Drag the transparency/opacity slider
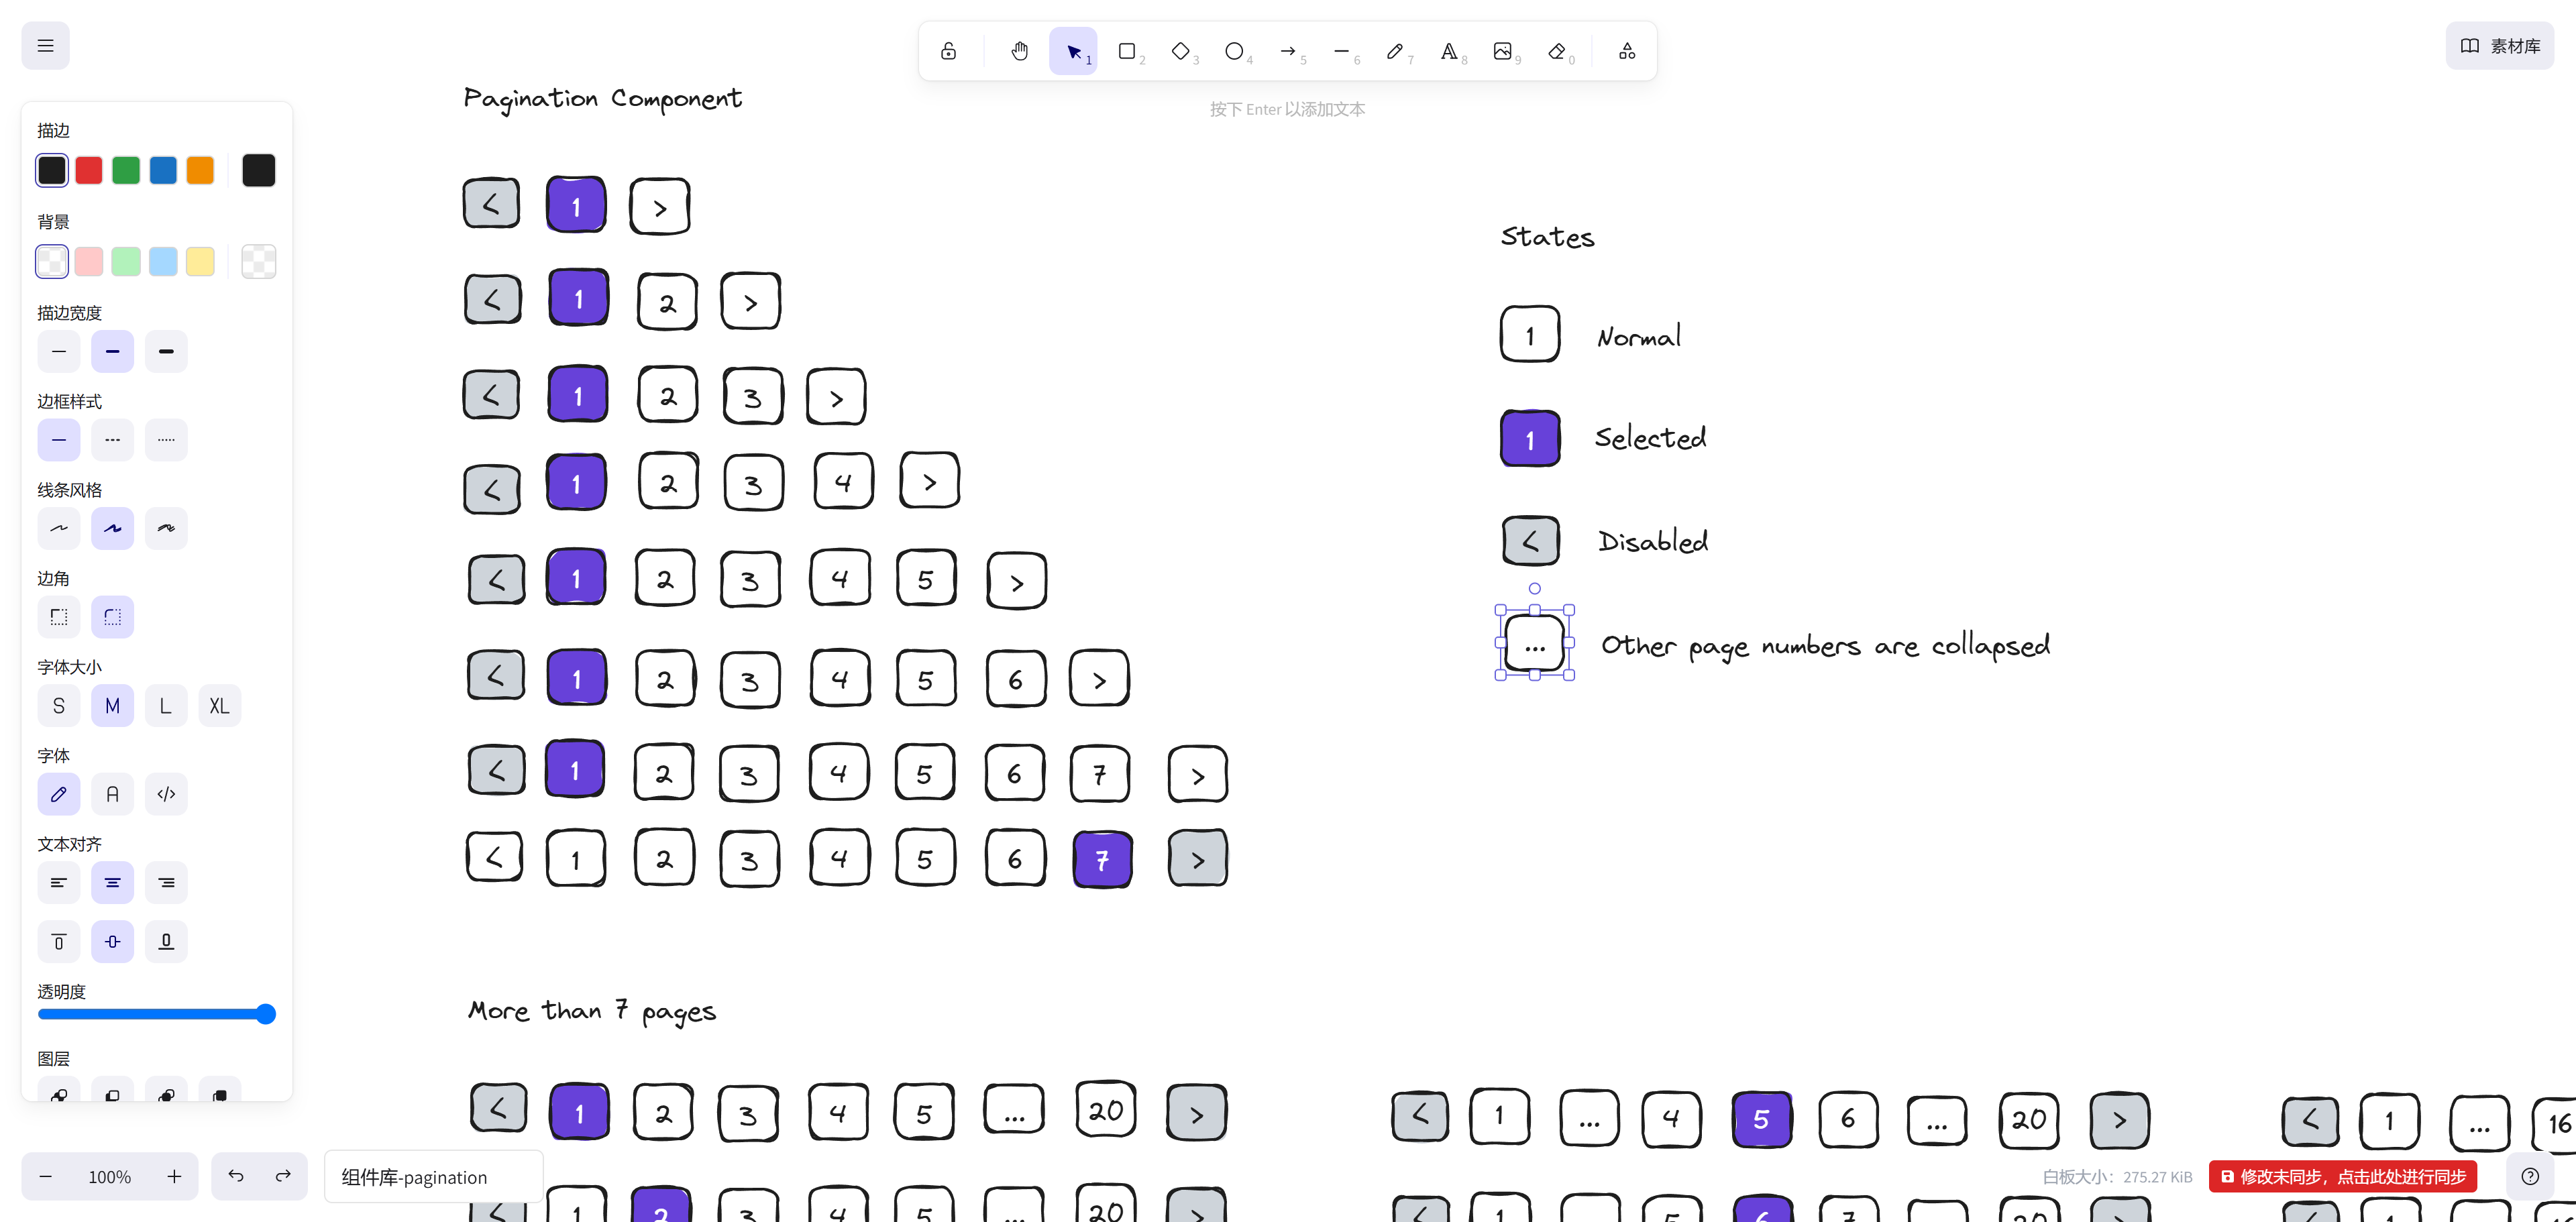 [x=268, y=1015]
